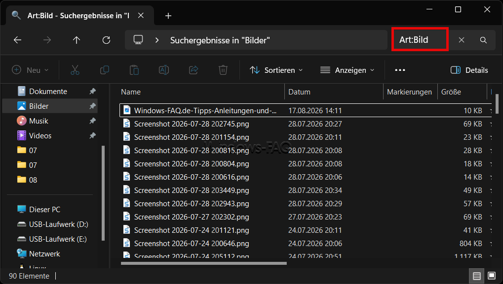Click the navigation pane vertical scrollbar
503x284 pixels.
[103, 193]
